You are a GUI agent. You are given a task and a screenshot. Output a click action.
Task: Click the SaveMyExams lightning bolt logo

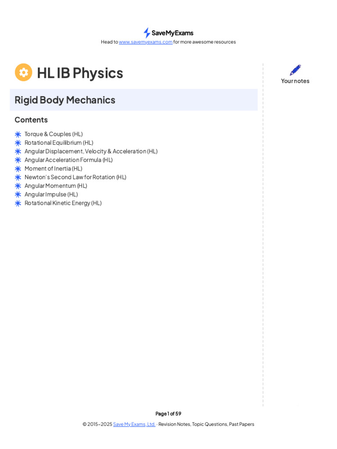(147, 33)
